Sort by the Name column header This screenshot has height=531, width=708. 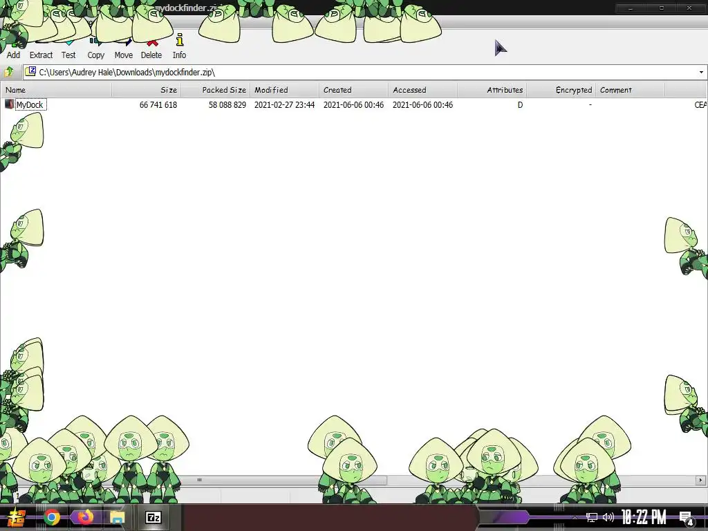tap(56, 90)
